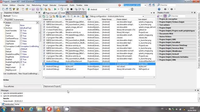The height and width of the screenshot is (112, 200).
Task: Switch to the Evénements tab
Action: click(x=19, y=20)
